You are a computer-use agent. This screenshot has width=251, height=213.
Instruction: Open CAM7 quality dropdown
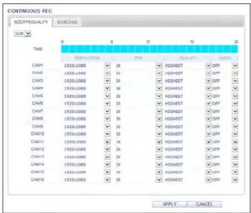point(208,111)
